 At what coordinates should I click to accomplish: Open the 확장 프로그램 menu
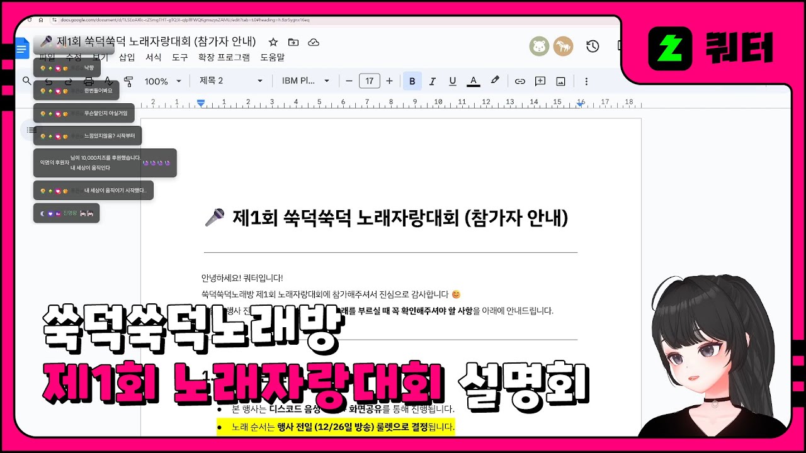click(x=224, y=57)
